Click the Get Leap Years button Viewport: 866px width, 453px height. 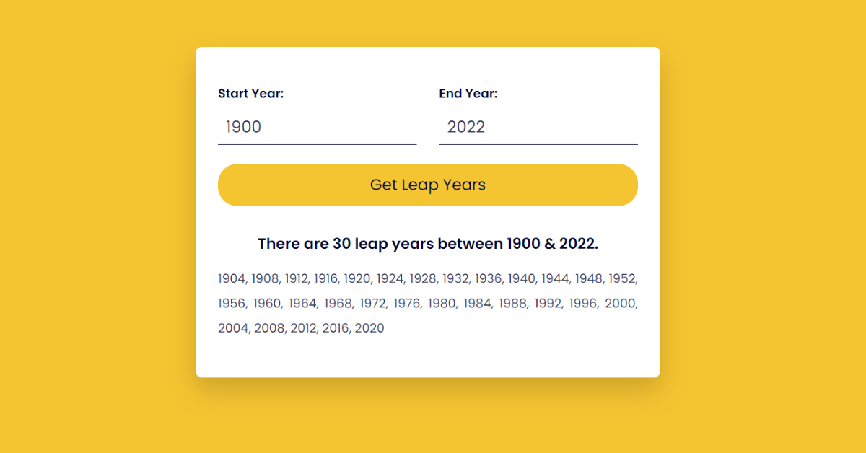428,185
